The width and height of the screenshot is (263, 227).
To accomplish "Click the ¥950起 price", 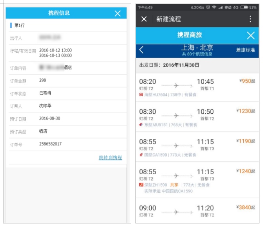I will click(x=247, y=81).
